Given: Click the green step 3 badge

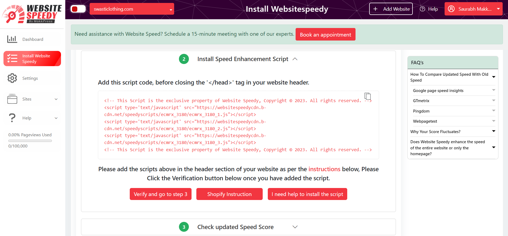Looking at the screenshot, I should pyautogui.click(x=184, y=227).
